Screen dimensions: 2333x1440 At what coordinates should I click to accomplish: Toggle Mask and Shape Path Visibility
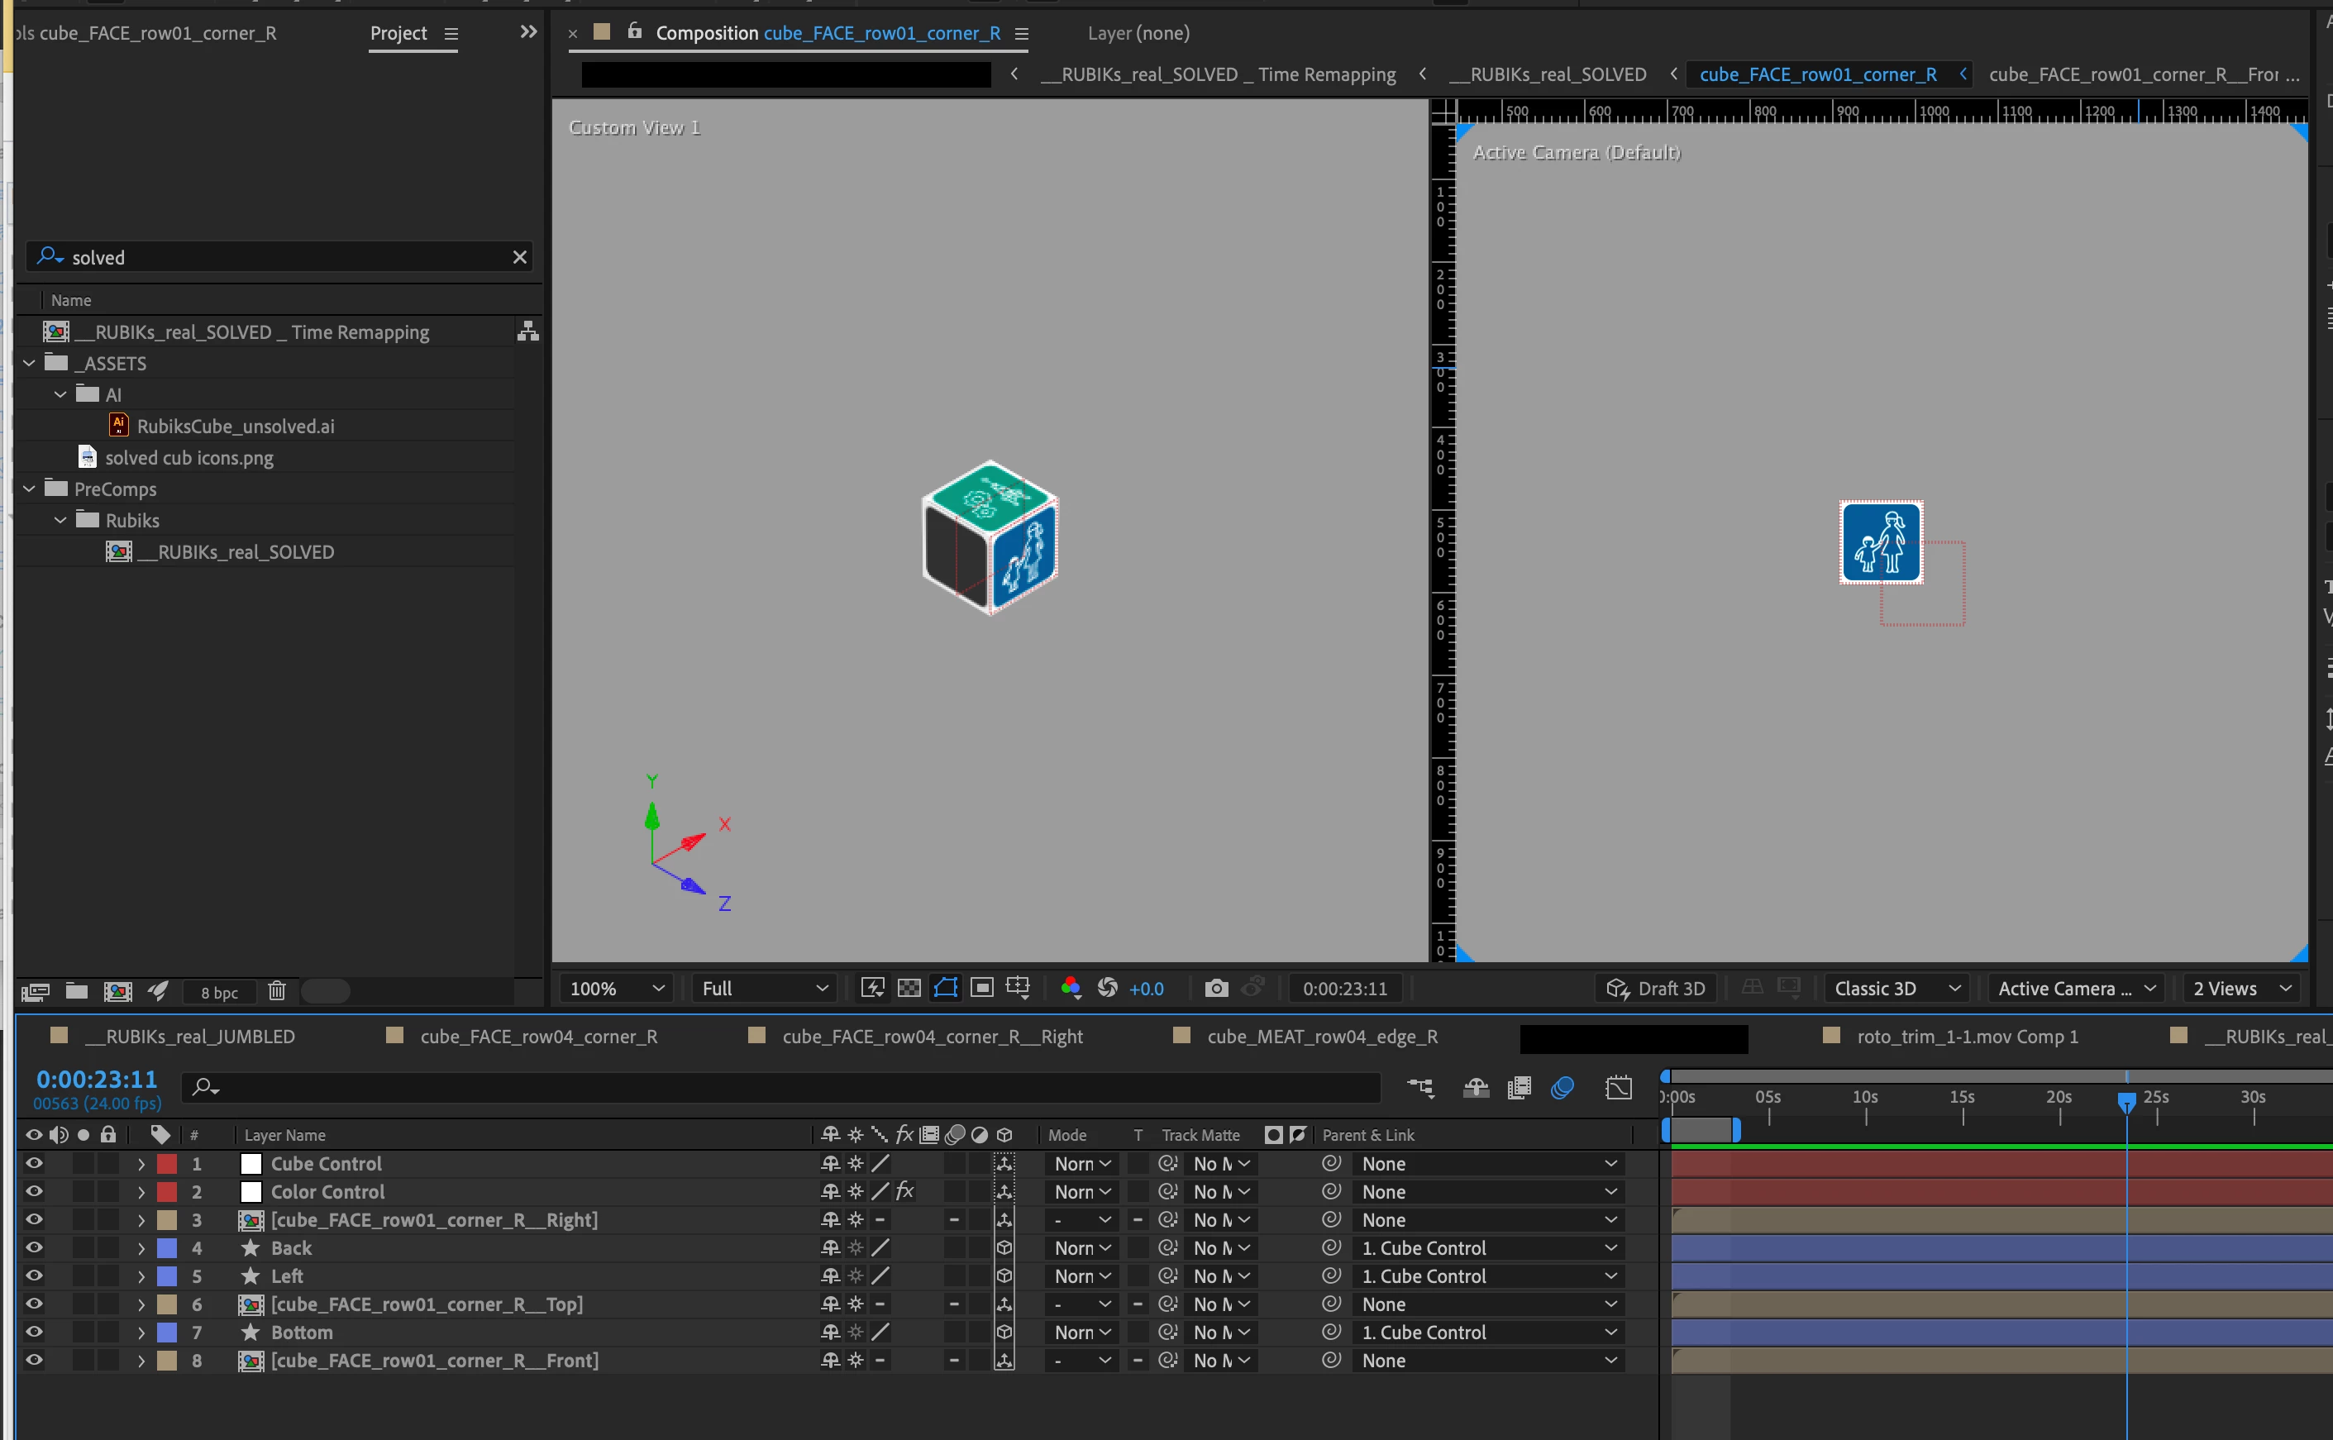click(x=945, y=988)
